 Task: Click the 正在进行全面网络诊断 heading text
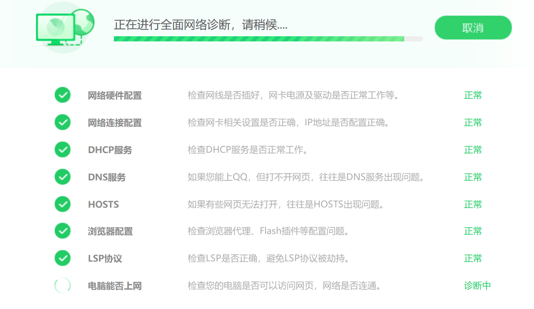click(x=201, y=25)
